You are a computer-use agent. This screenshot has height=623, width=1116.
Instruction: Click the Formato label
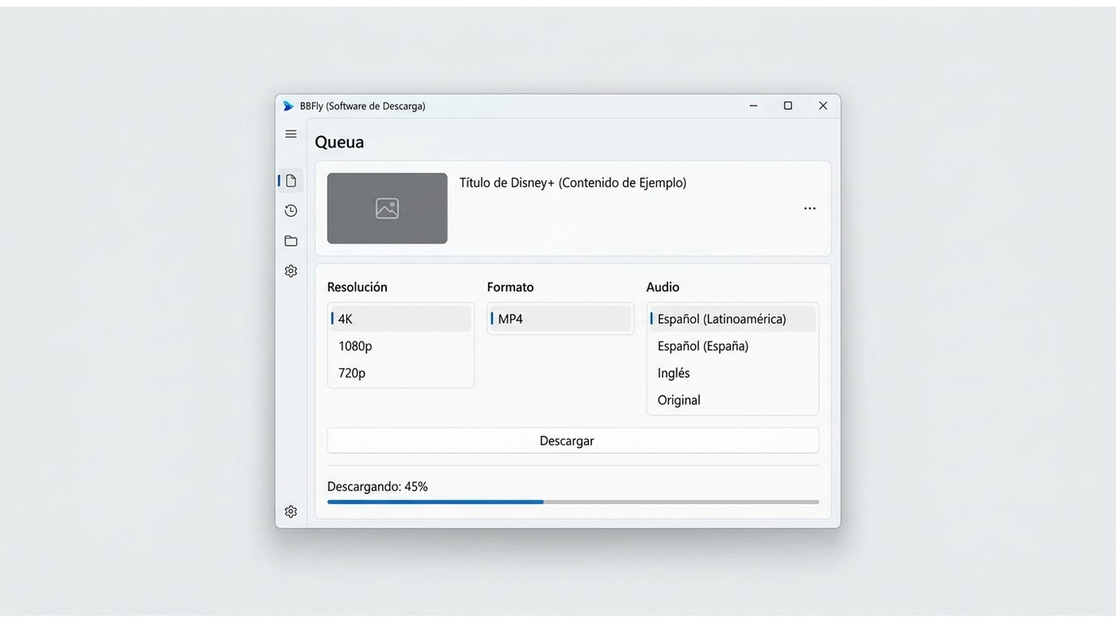point(510,287)
